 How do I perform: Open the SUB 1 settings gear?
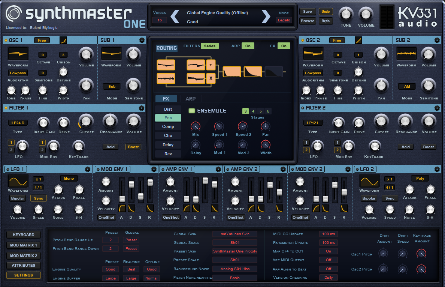click(141, 40)
